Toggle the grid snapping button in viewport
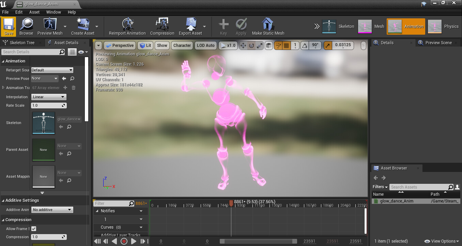 [286, 46]
